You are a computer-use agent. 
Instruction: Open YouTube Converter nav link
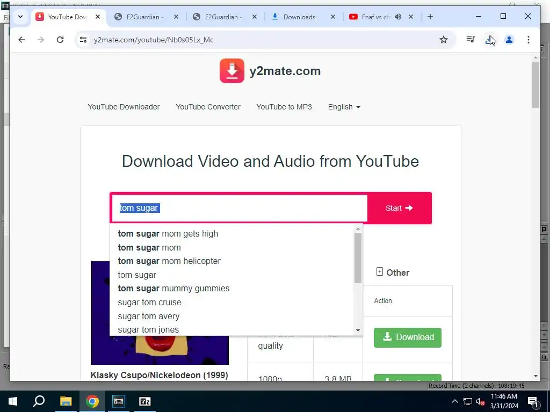tap(208, 107)
